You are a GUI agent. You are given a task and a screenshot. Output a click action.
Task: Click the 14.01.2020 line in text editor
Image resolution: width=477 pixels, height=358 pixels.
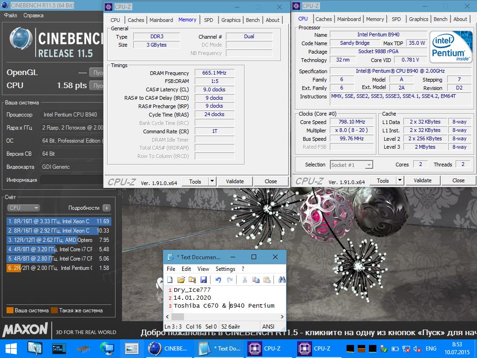click(192, 298)
